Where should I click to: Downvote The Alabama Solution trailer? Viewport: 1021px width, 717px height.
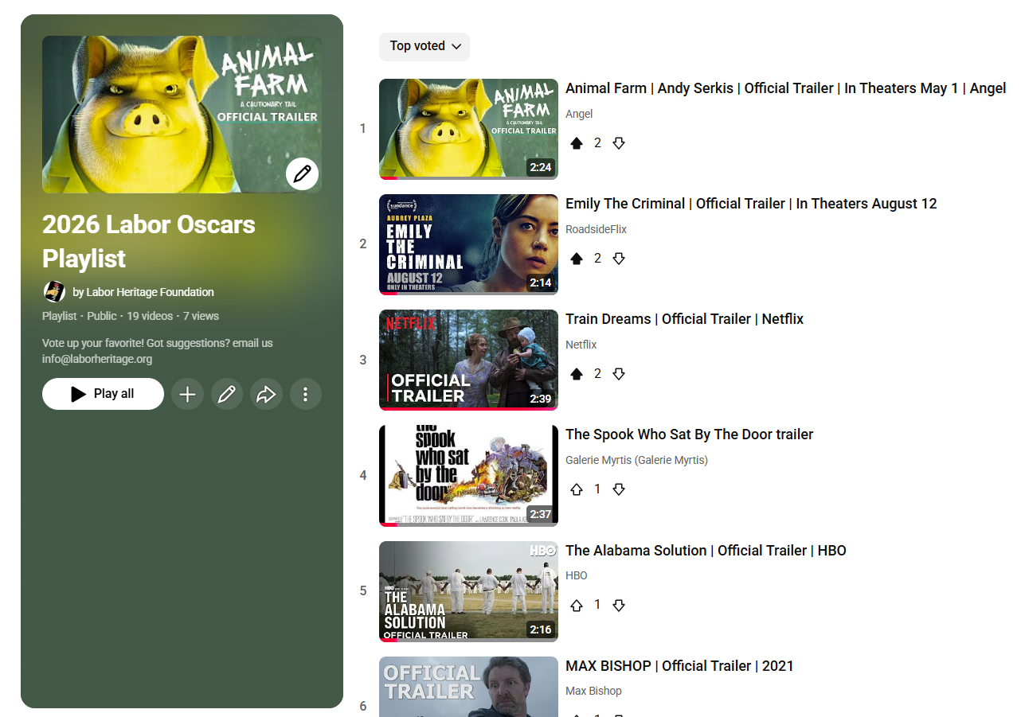pyautogui.click(x=619, y=606)
